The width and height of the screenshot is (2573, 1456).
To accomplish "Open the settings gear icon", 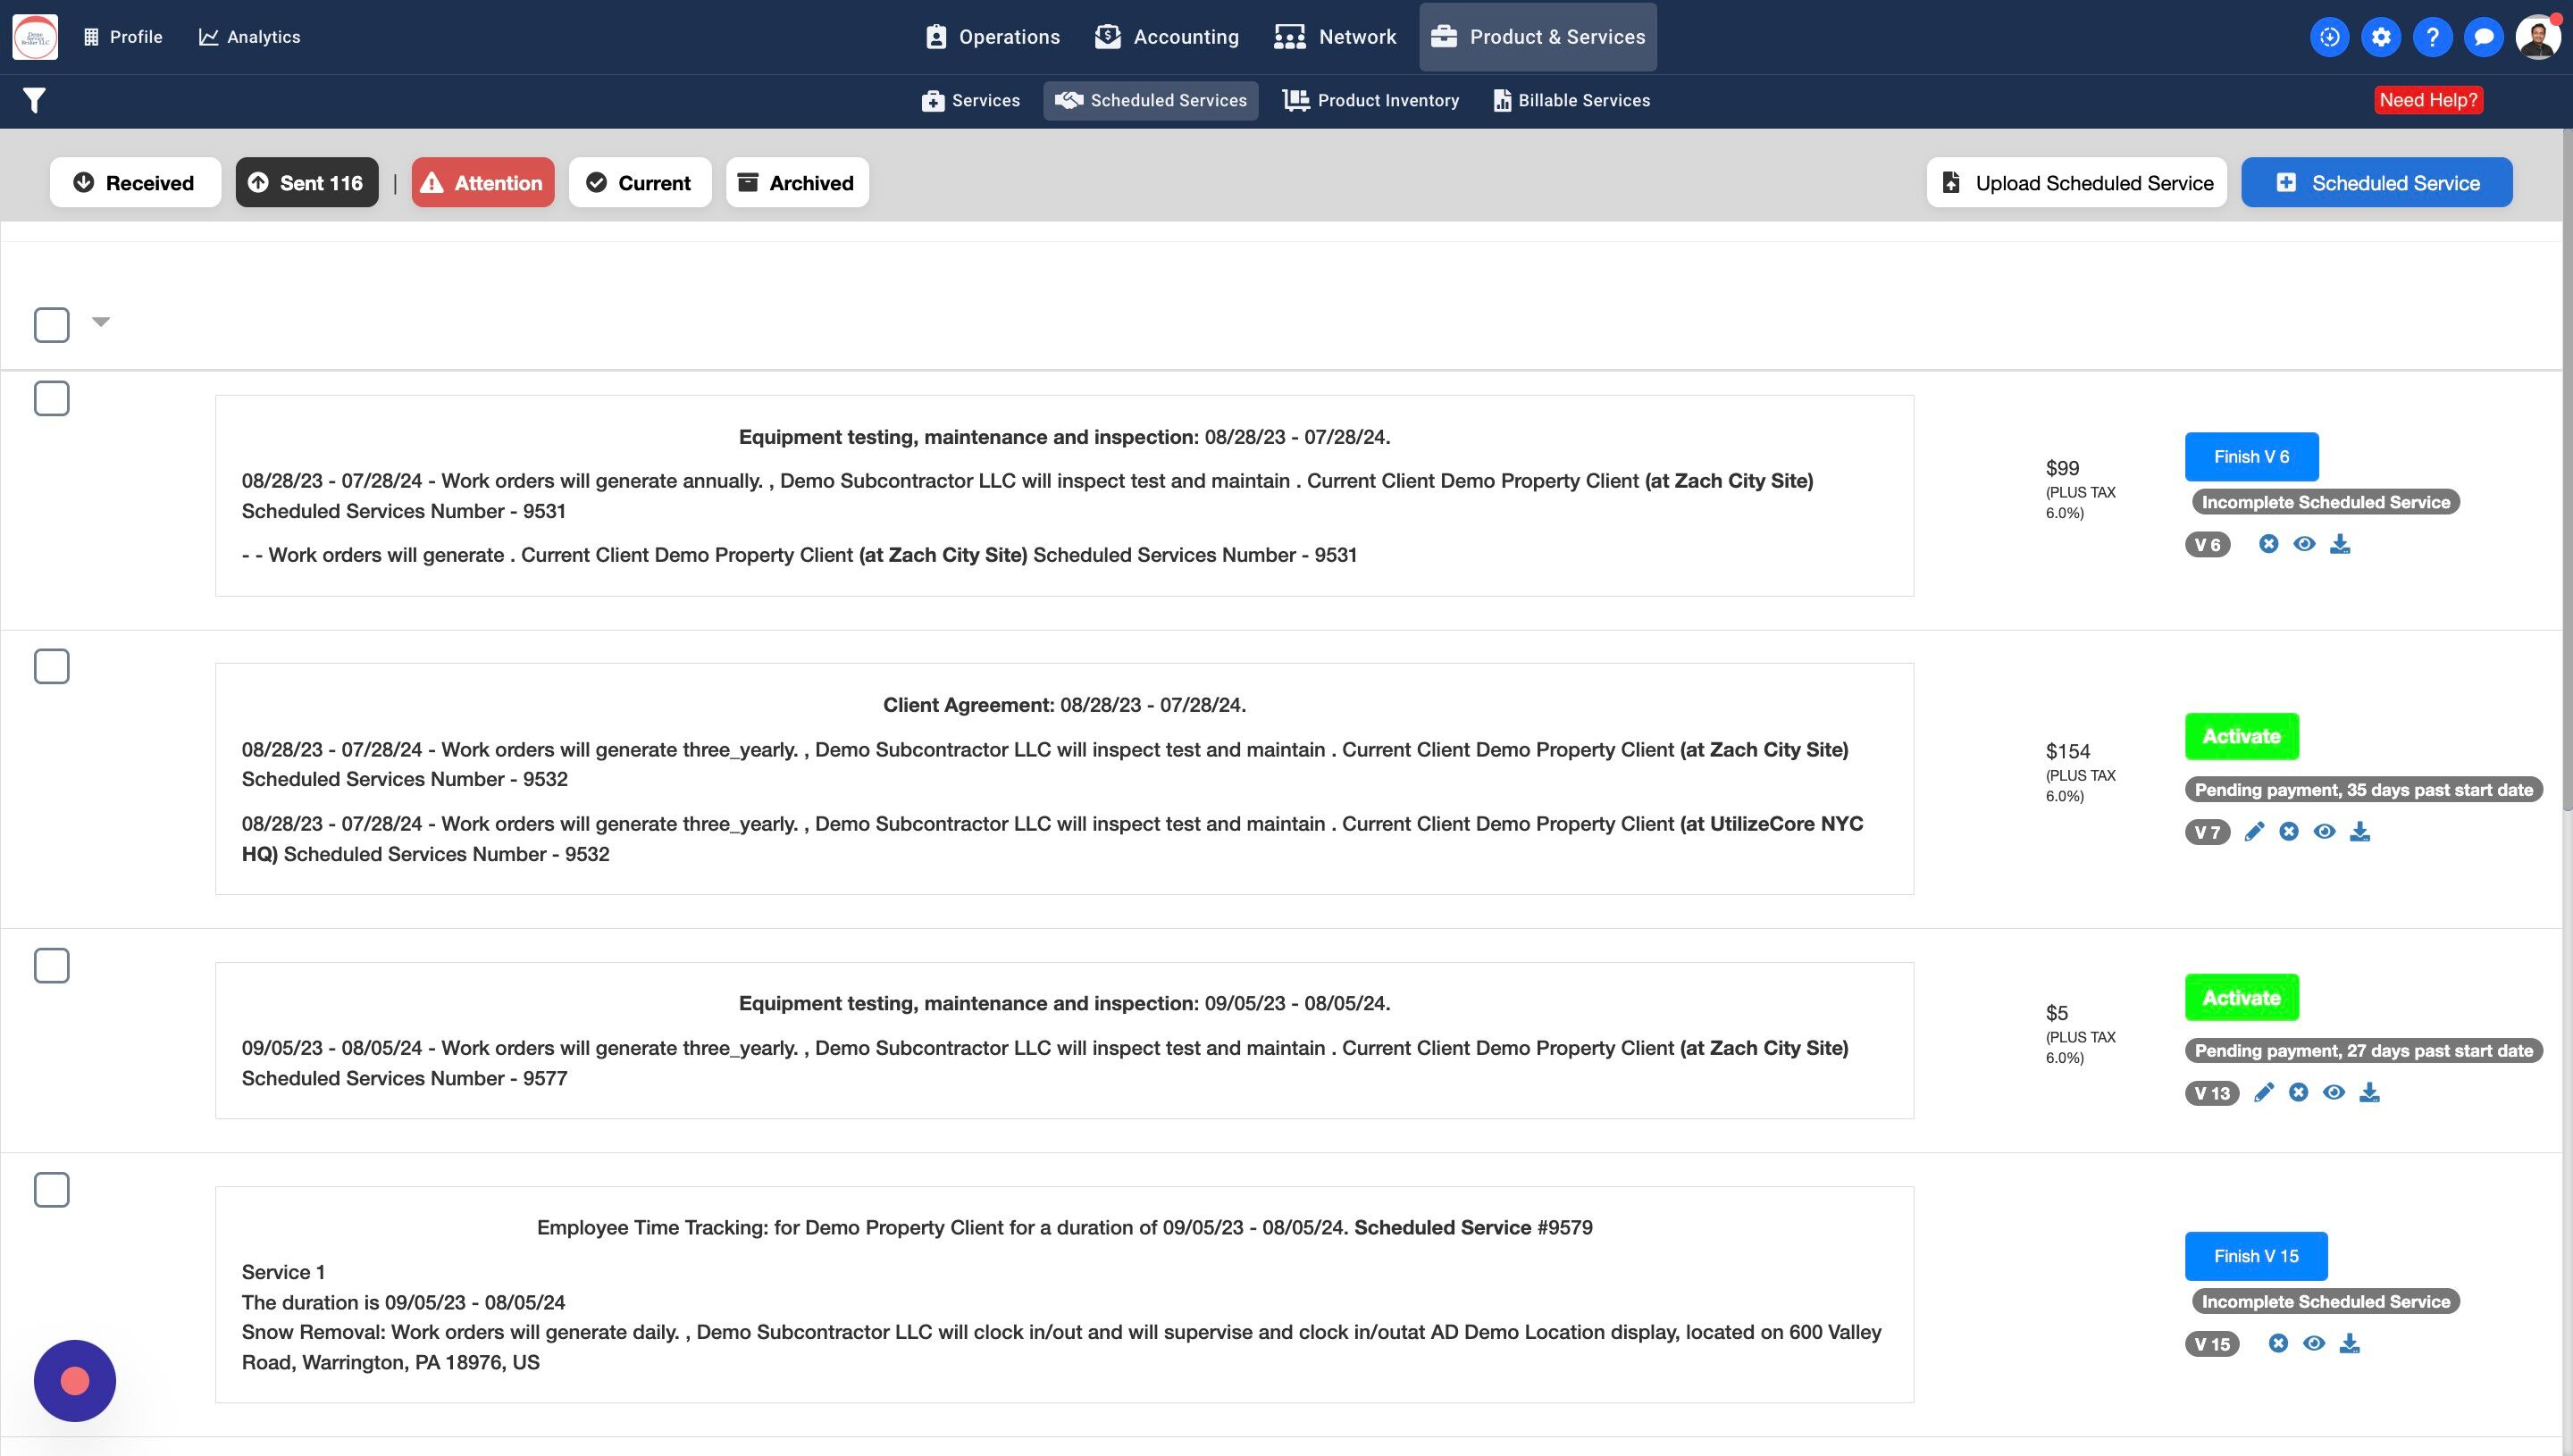I will click(x=2380, y=37).
